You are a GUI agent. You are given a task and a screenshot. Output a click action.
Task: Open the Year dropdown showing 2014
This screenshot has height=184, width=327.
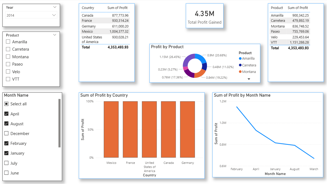tap(31, 15)
